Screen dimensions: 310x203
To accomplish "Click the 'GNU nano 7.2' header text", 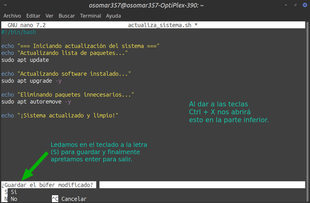I will (x=27, y=25).
